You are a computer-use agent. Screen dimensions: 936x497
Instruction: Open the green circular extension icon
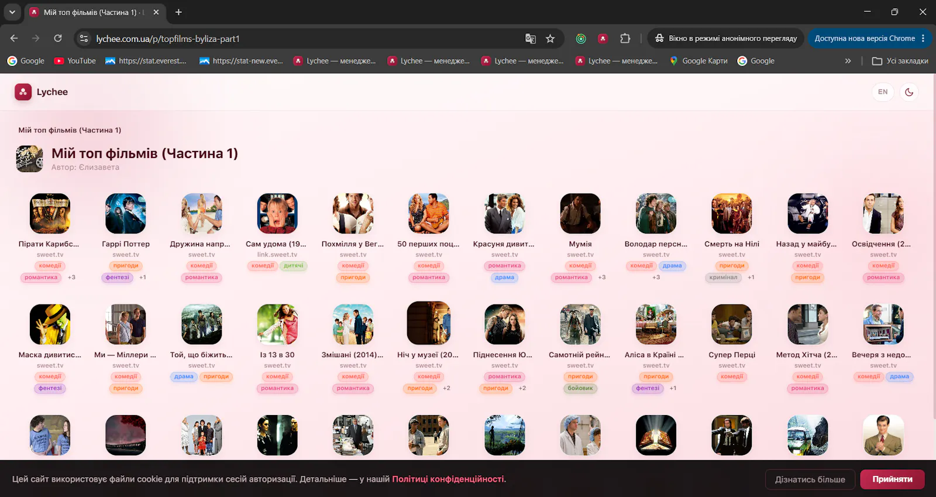(x=581, y=39)
